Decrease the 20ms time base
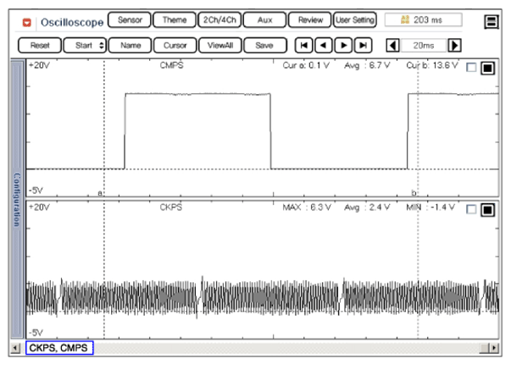511x365 pixels. (x=392, y=45)
